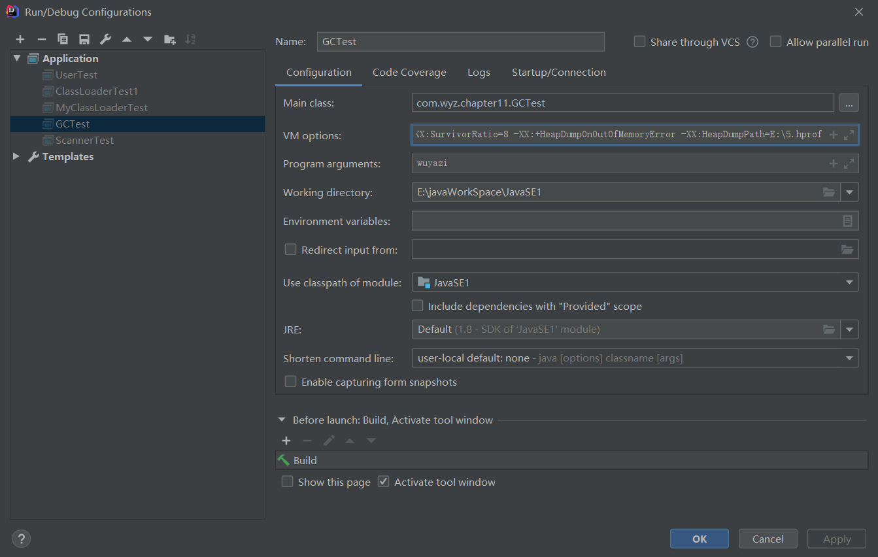This screenshot has width=878, height=557.
Task: Open the help question mark button
Action: point(21,539)
